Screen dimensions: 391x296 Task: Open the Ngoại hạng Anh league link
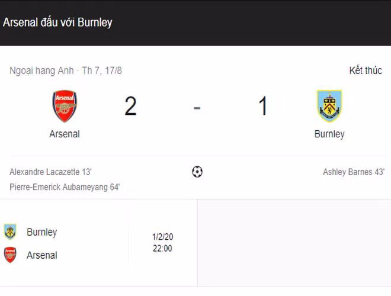coord(41,70)
